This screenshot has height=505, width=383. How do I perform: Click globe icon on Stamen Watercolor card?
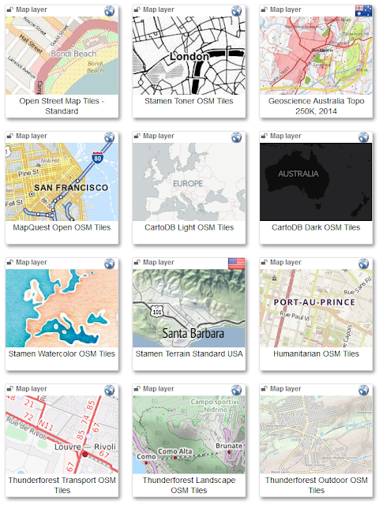coord(109,264)
